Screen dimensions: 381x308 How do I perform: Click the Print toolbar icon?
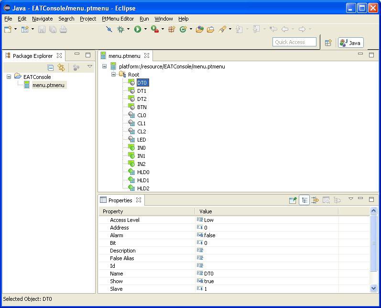[63, 30]
